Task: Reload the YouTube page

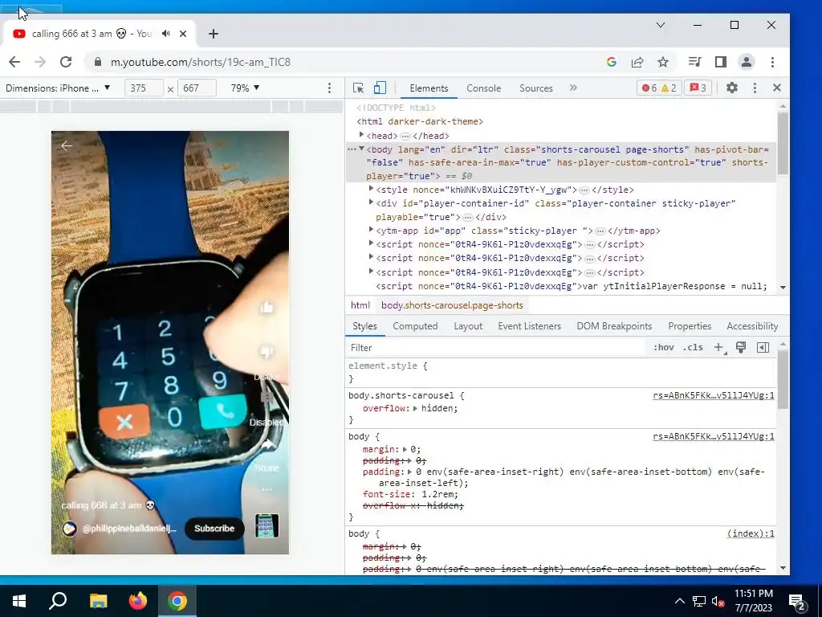Action: click(66, 62)
